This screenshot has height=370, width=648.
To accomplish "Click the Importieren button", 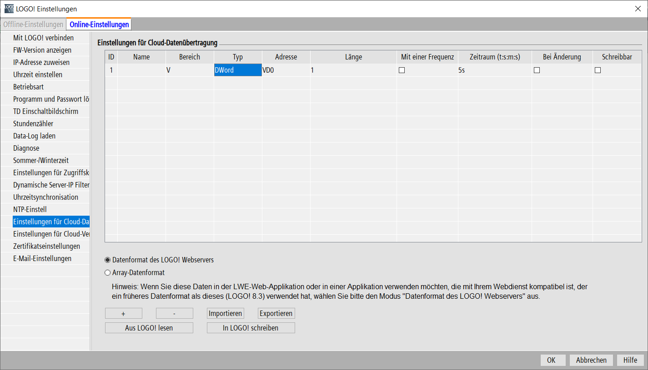I will click(226, 313).
